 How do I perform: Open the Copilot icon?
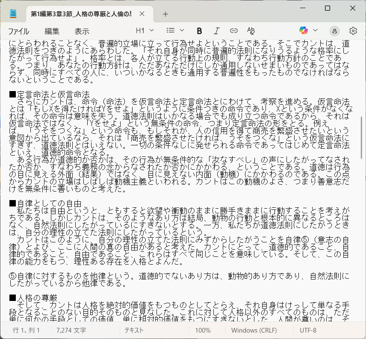pos(304,30)
